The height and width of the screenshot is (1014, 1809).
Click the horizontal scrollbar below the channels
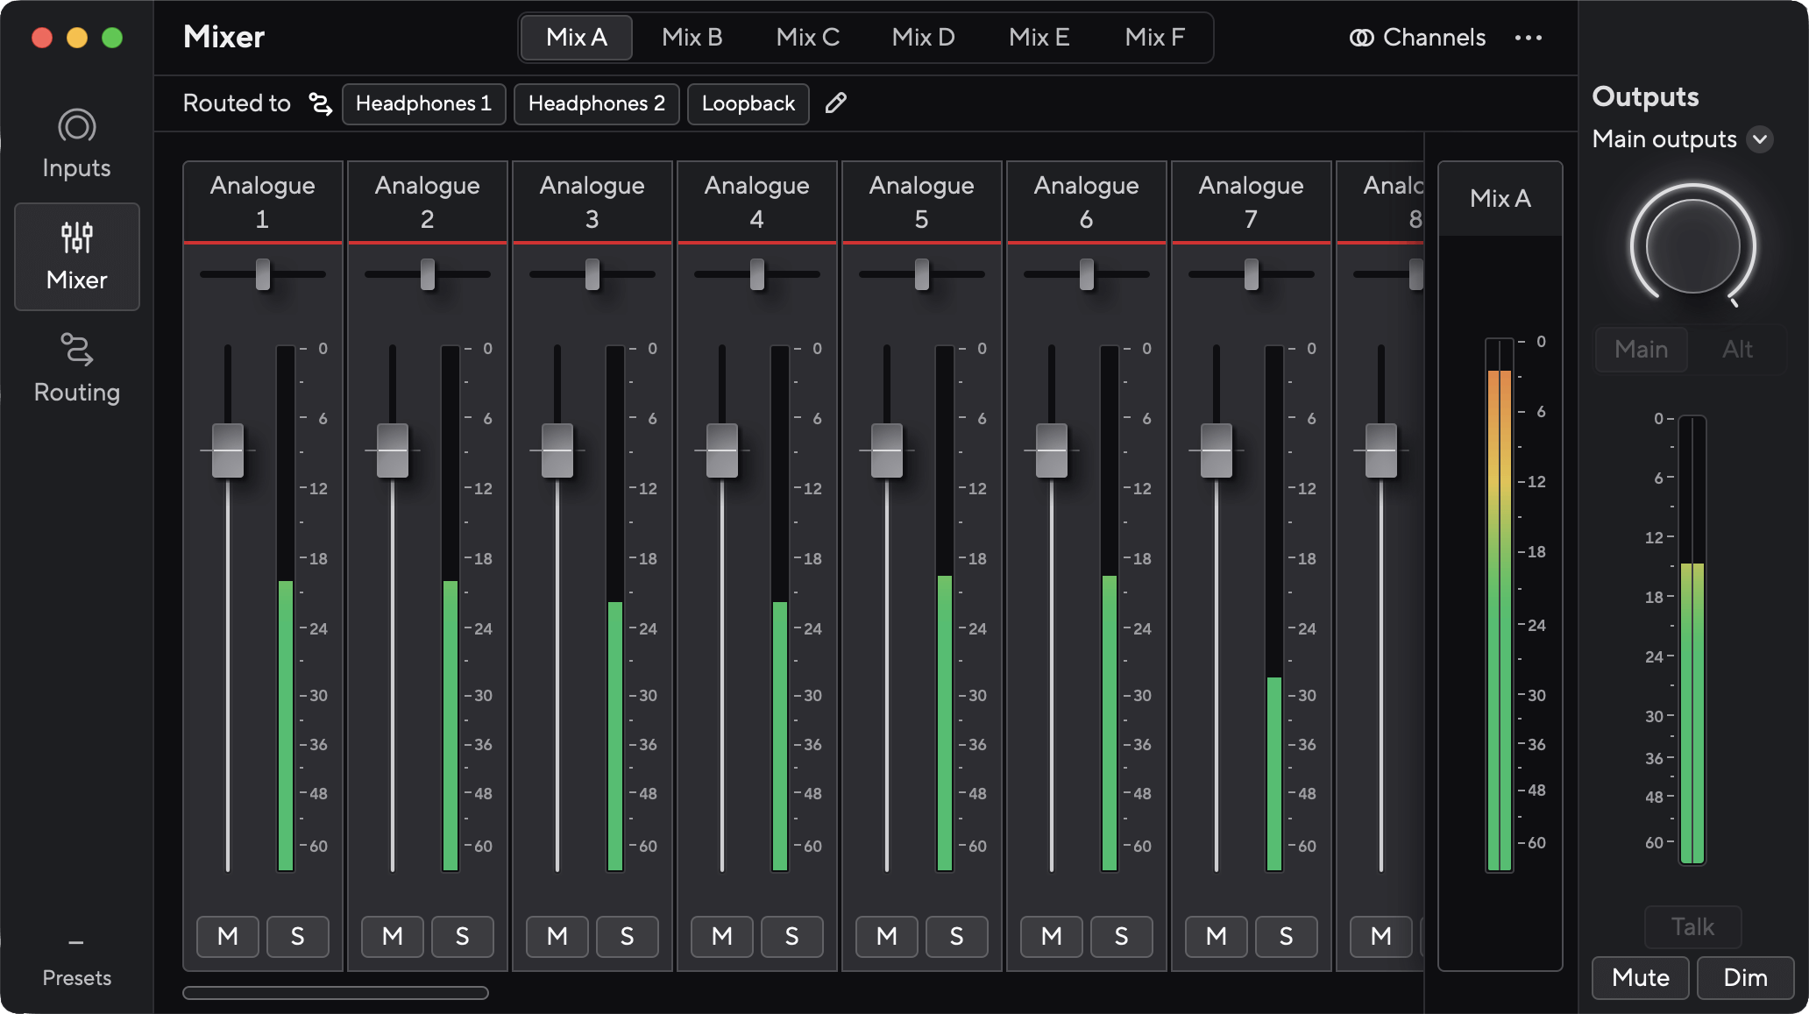336,995
